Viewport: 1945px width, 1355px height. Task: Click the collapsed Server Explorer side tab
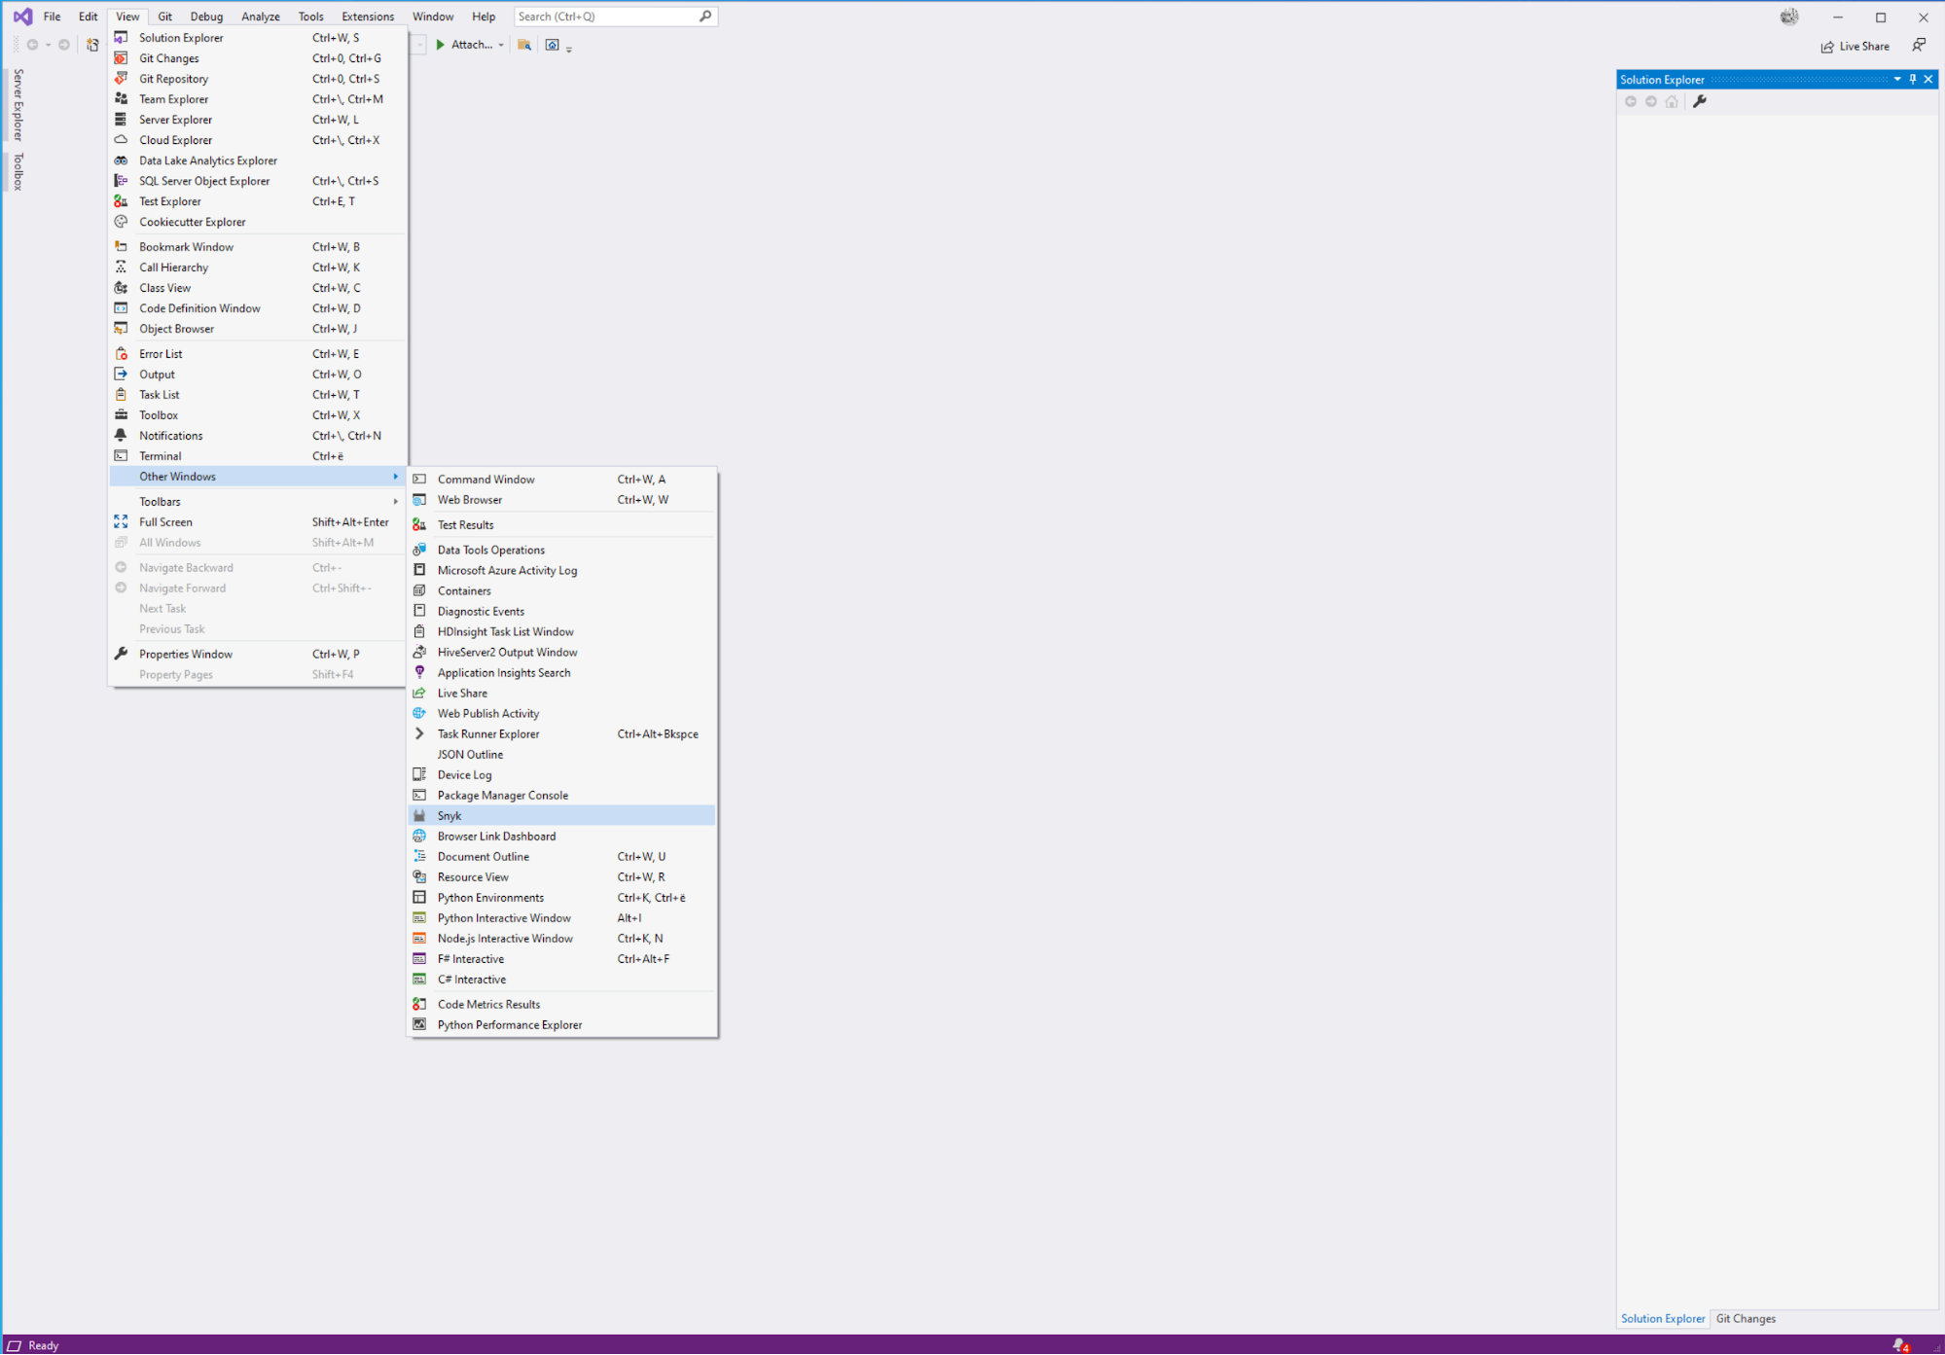point(18,105)
